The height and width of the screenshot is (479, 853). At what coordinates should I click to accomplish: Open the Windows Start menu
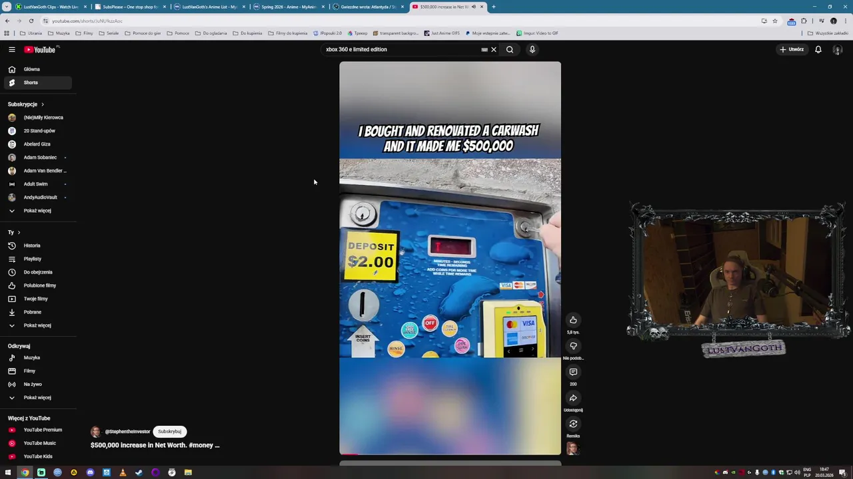pos(8,472)
